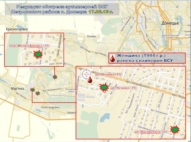Image resolution: width=191 pixels, height=142 pixels.
Task: Click ул. Чехова, 19 label next to the crosshair
Action: [x=108, y=74]
